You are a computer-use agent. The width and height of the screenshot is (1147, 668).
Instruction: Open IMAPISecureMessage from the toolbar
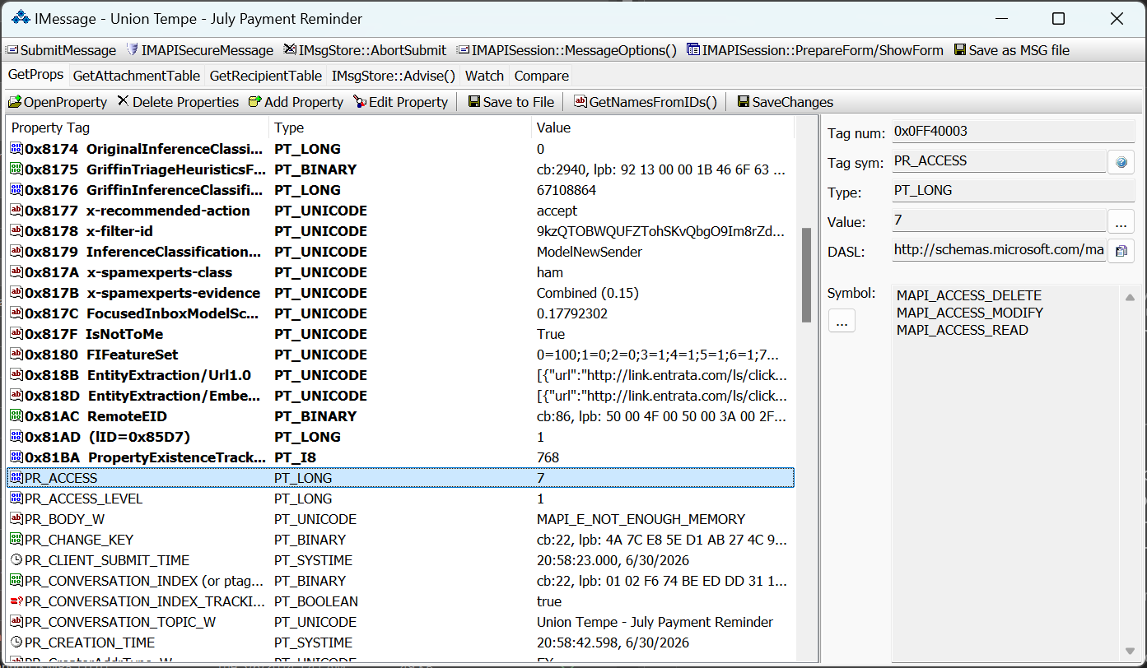coord(200,50)
